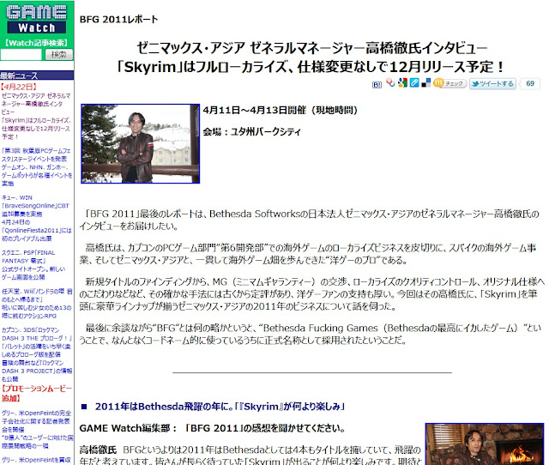This screenshot has width=549, height=465.
Task: Bookmark with the Delicious squares icon
Action: [425, 83]
